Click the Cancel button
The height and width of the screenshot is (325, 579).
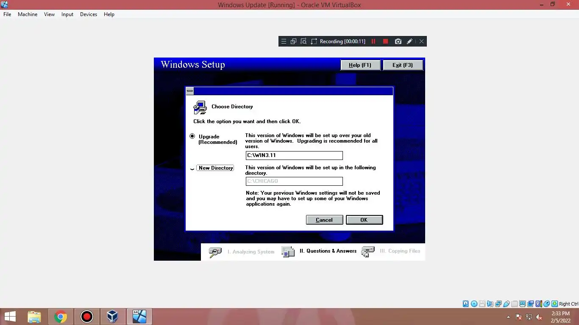pos(324,220)
